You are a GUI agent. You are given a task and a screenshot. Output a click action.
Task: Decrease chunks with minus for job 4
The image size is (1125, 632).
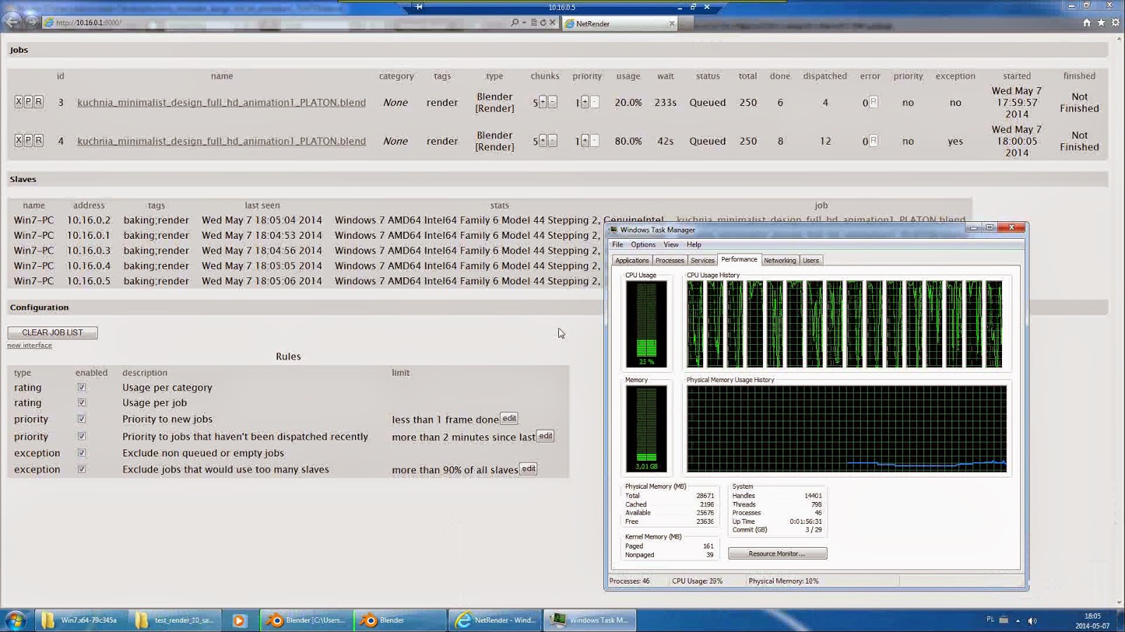pos(553,140)
